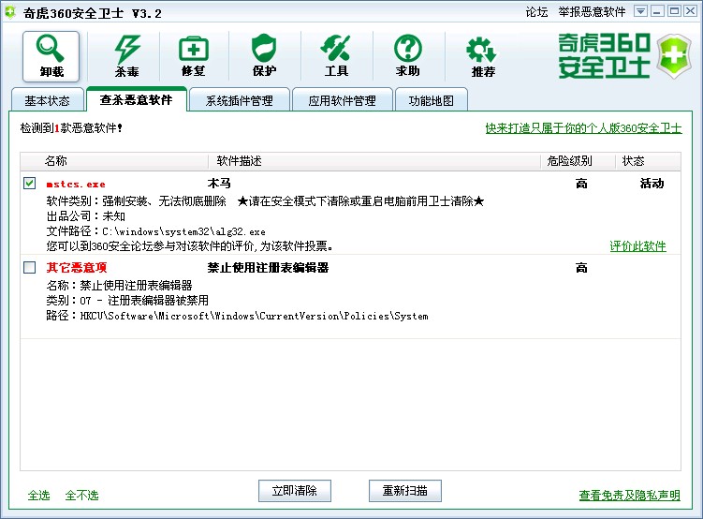Image resolution: width=703 pixels, height=519 pixels.
Task: Open the 应用软件管理 tab
Action: 342,100
